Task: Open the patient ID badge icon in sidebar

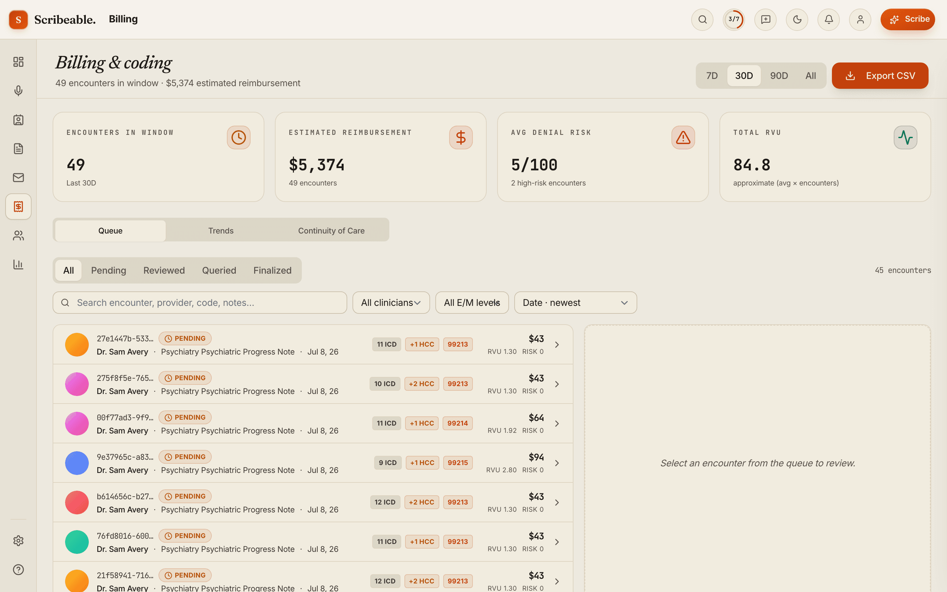Action: click(x=18, y=120)
